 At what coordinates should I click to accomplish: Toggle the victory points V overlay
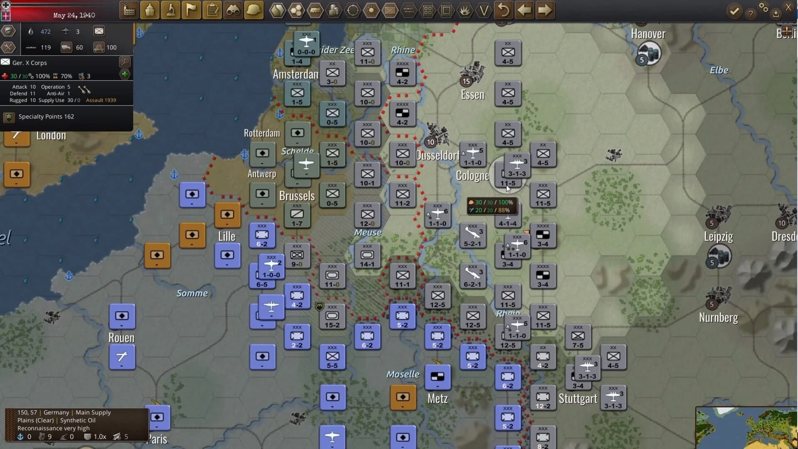pyautogui.click(x=484, y=10)
